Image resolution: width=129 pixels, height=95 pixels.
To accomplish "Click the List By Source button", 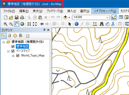I will tap(10, 36).
